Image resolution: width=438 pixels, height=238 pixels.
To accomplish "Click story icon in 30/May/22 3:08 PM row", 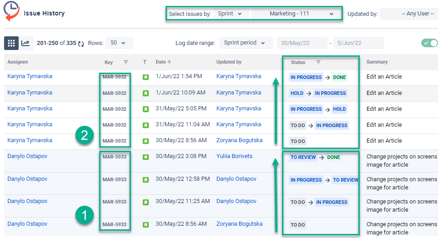I will click(x=146, y=157).
